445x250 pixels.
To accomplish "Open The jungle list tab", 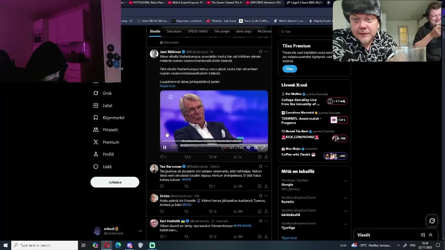I will pyautogui.click(x=222, y=31).
